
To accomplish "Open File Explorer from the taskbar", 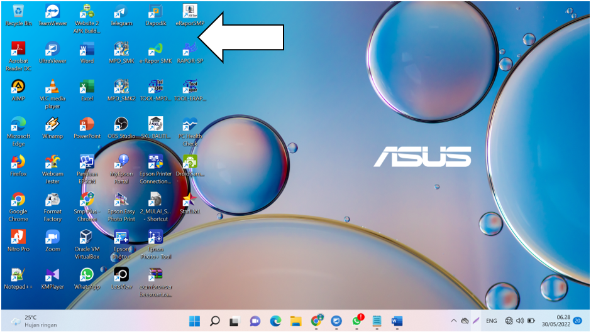I will click(295, 321).
